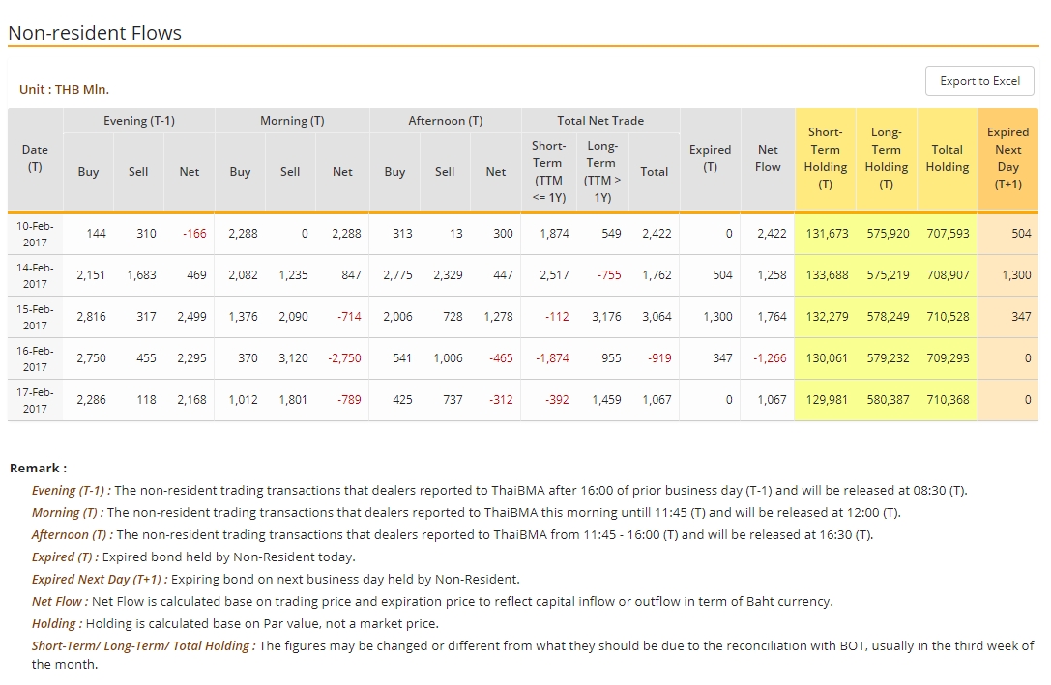Viewport: 1051px width, 685px height.
Task: Select the 10-Feb-2017 date row
Action: click(35, 233)
